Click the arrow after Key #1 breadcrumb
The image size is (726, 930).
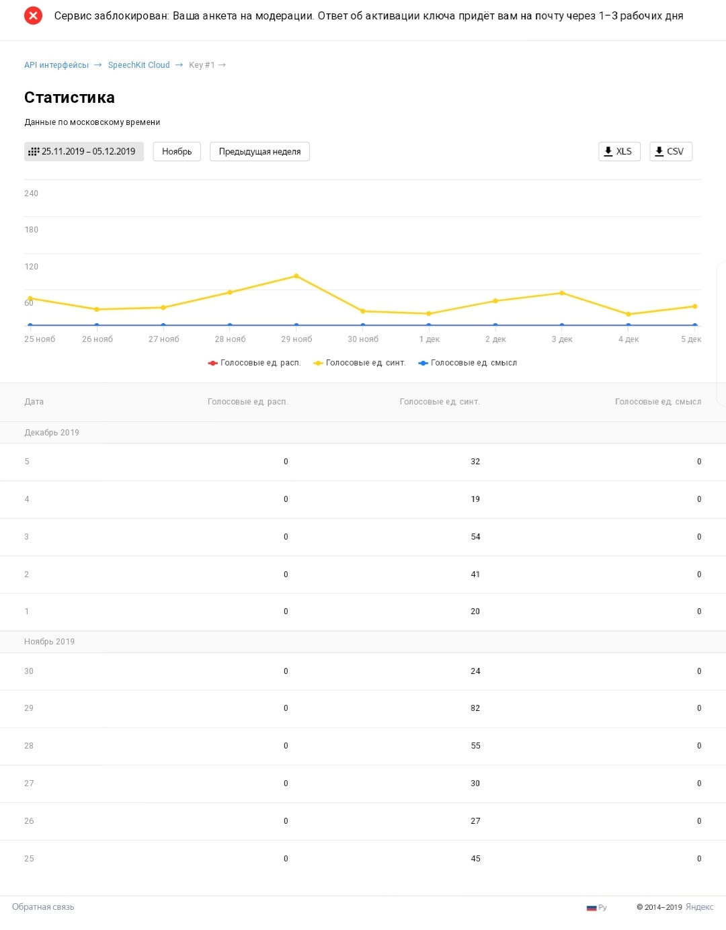tap(223, 65)
